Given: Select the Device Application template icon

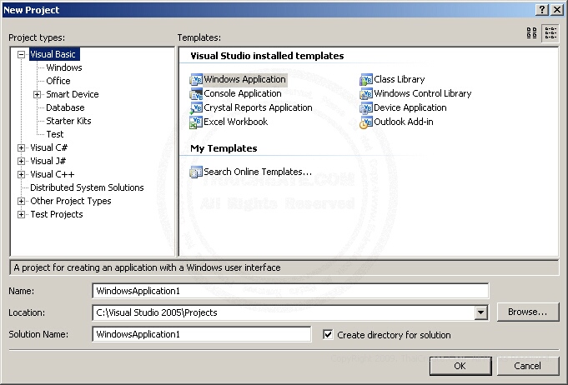Looking at the screenshot, I should click(x=366, y=107).
